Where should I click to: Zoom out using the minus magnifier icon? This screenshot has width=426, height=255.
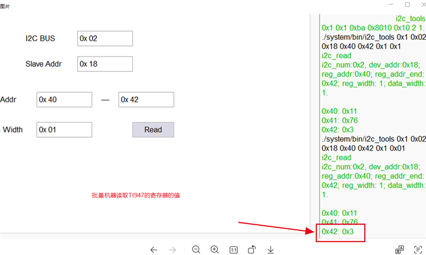[196, 250]
